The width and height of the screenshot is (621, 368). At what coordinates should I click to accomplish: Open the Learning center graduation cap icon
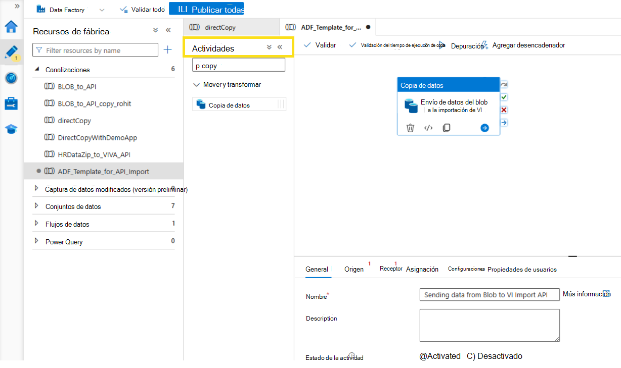pos(11,129)
